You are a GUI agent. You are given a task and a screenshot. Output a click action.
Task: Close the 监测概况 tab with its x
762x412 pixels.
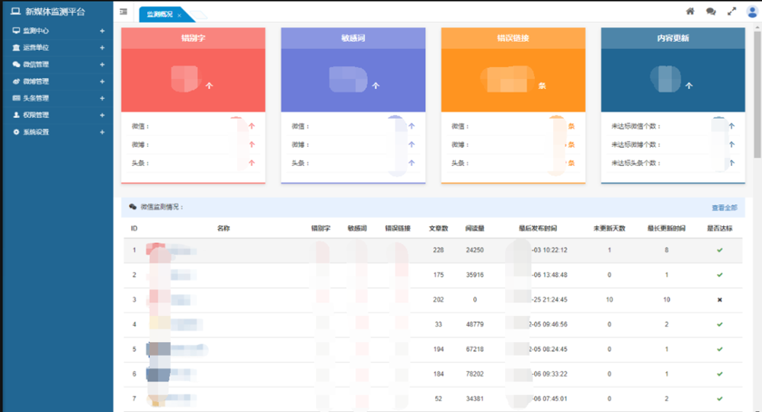(179, 15)
